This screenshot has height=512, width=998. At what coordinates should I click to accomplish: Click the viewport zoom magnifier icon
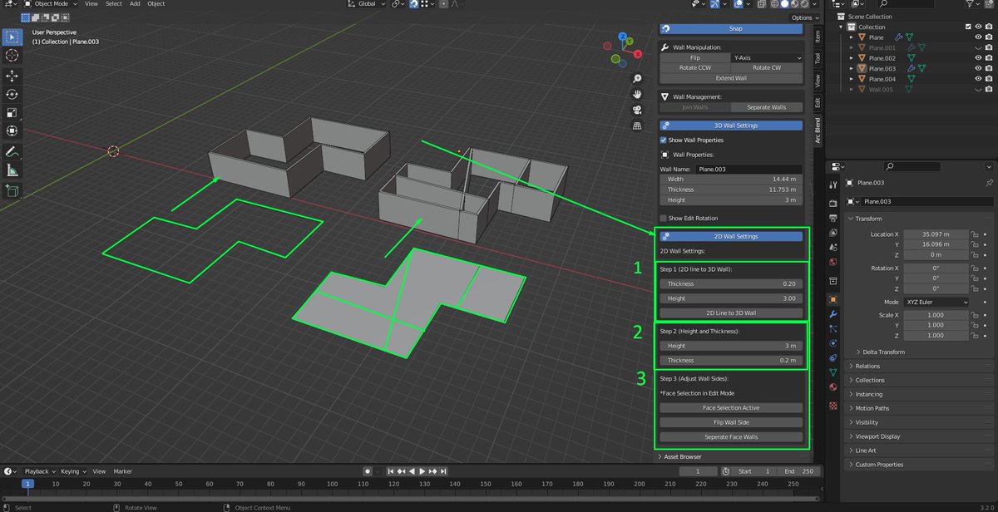pyautogui.click(x=637, y=78)
